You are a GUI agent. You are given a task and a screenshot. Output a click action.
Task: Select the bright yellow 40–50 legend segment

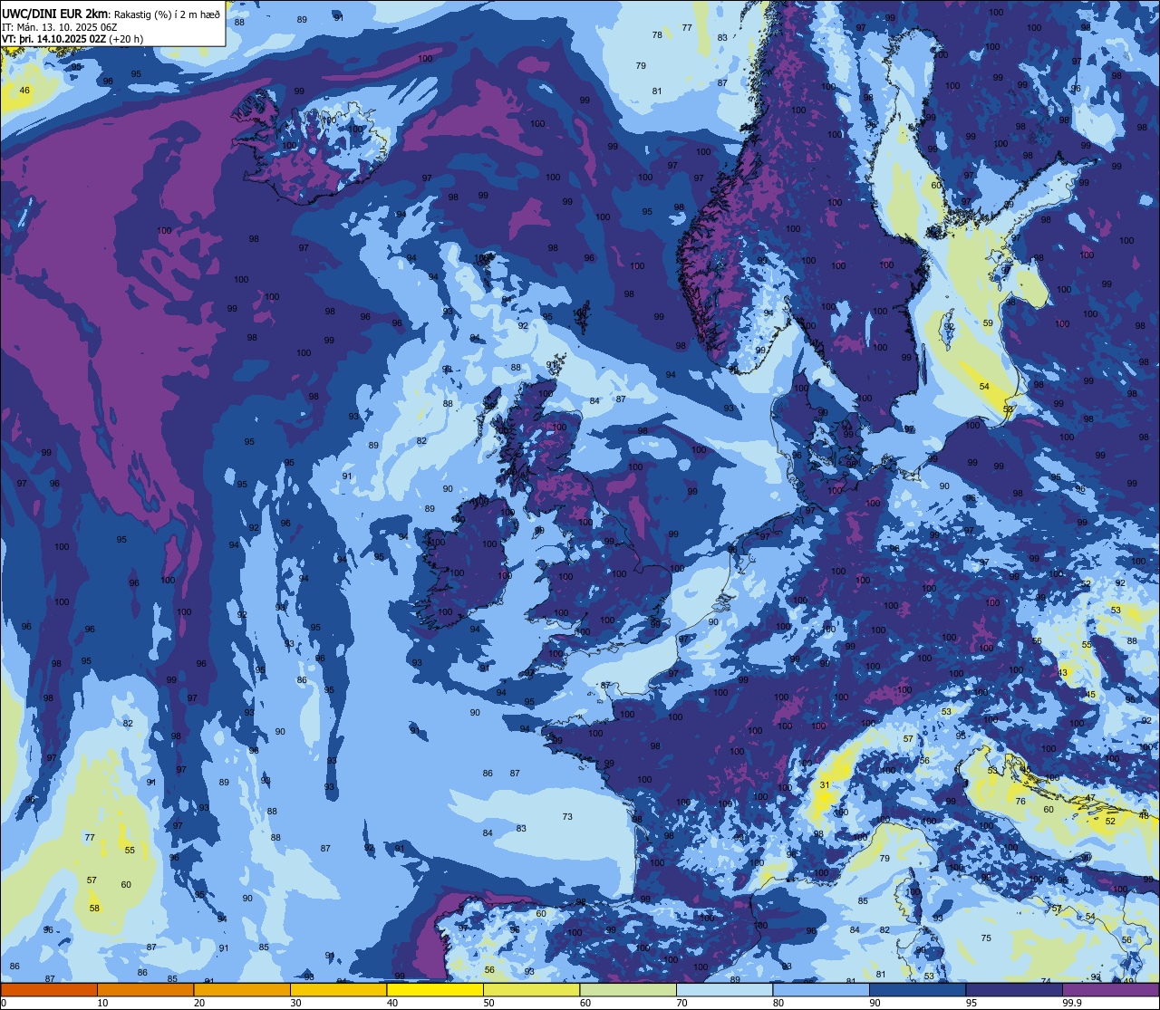[435, 989]
